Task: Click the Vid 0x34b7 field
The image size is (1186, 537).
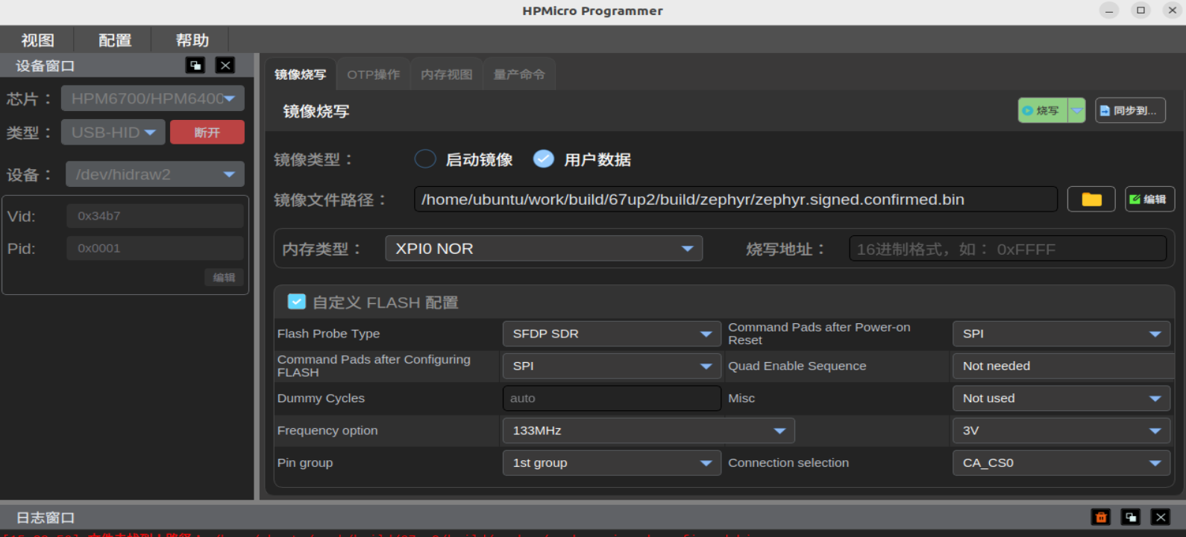Action: click(x=155, y=216)
